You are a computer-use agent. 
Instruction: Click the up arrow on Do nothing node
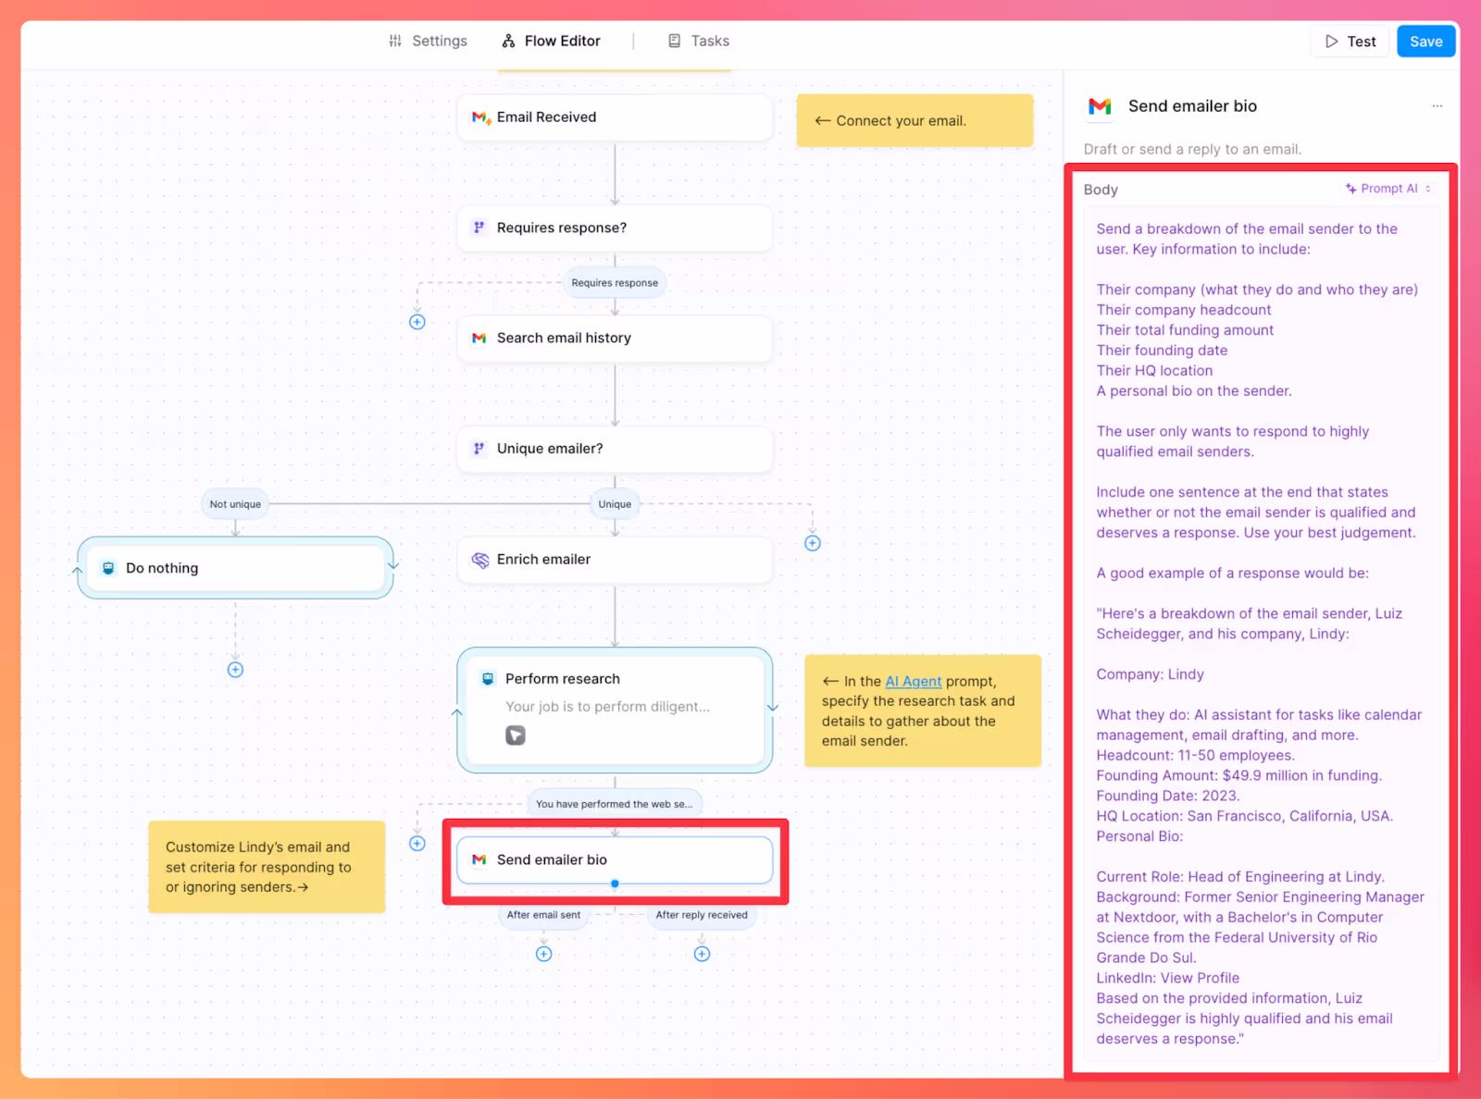click(x=78, y=571)
